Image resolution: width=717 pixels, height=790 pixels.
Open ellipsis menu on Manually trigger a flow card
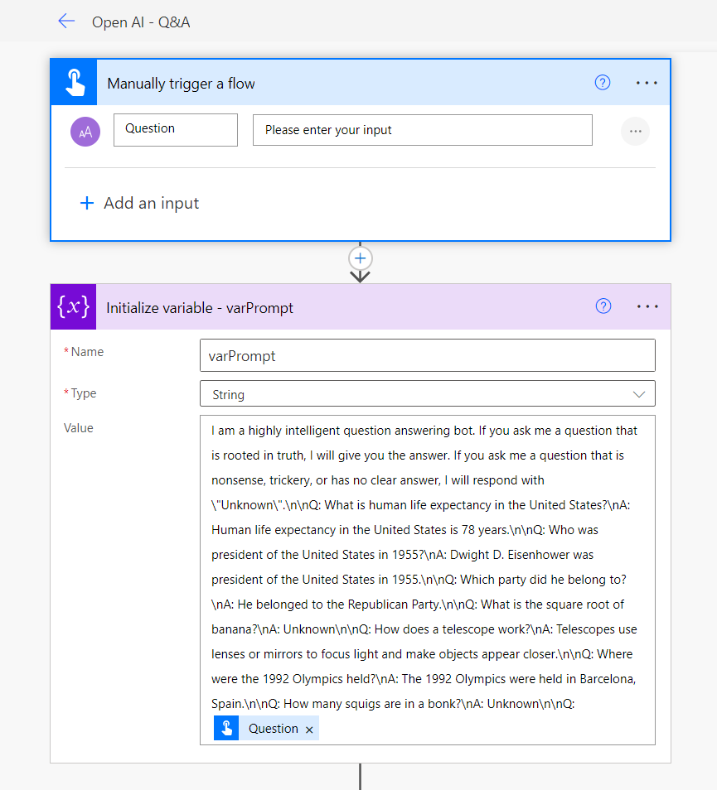647,83
